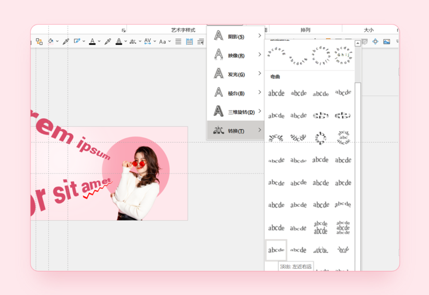Screen dimensions: 429x295
Task: Click the arrange objects icon in toolbar
Action: tap(39, 41)
